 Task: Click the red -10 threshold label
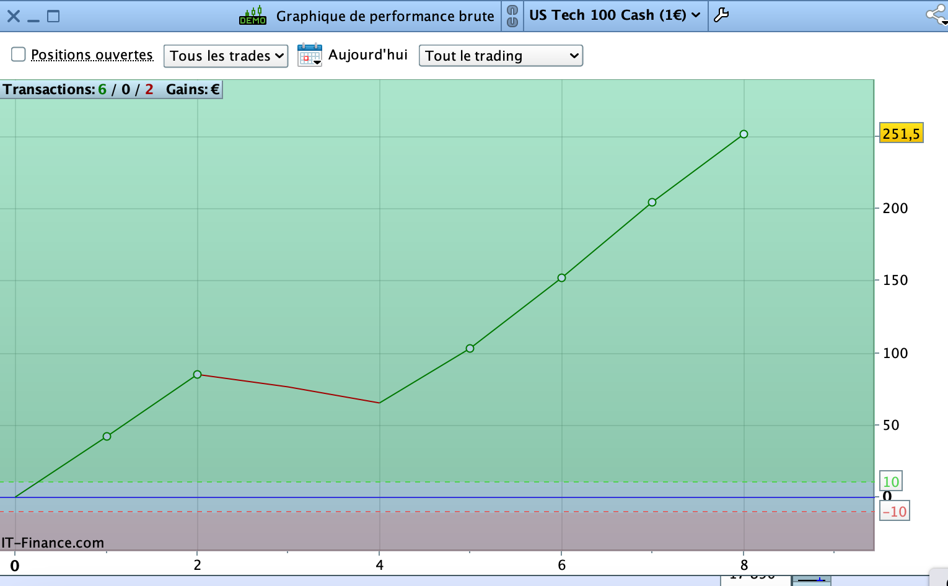point(895,511)
